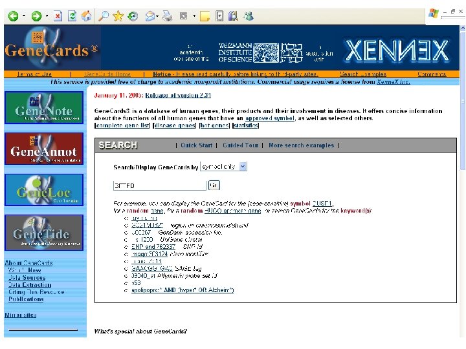466x349 pixels.
Task: Open the Notice about third-party sites link
Action: [x=236, y=74]
